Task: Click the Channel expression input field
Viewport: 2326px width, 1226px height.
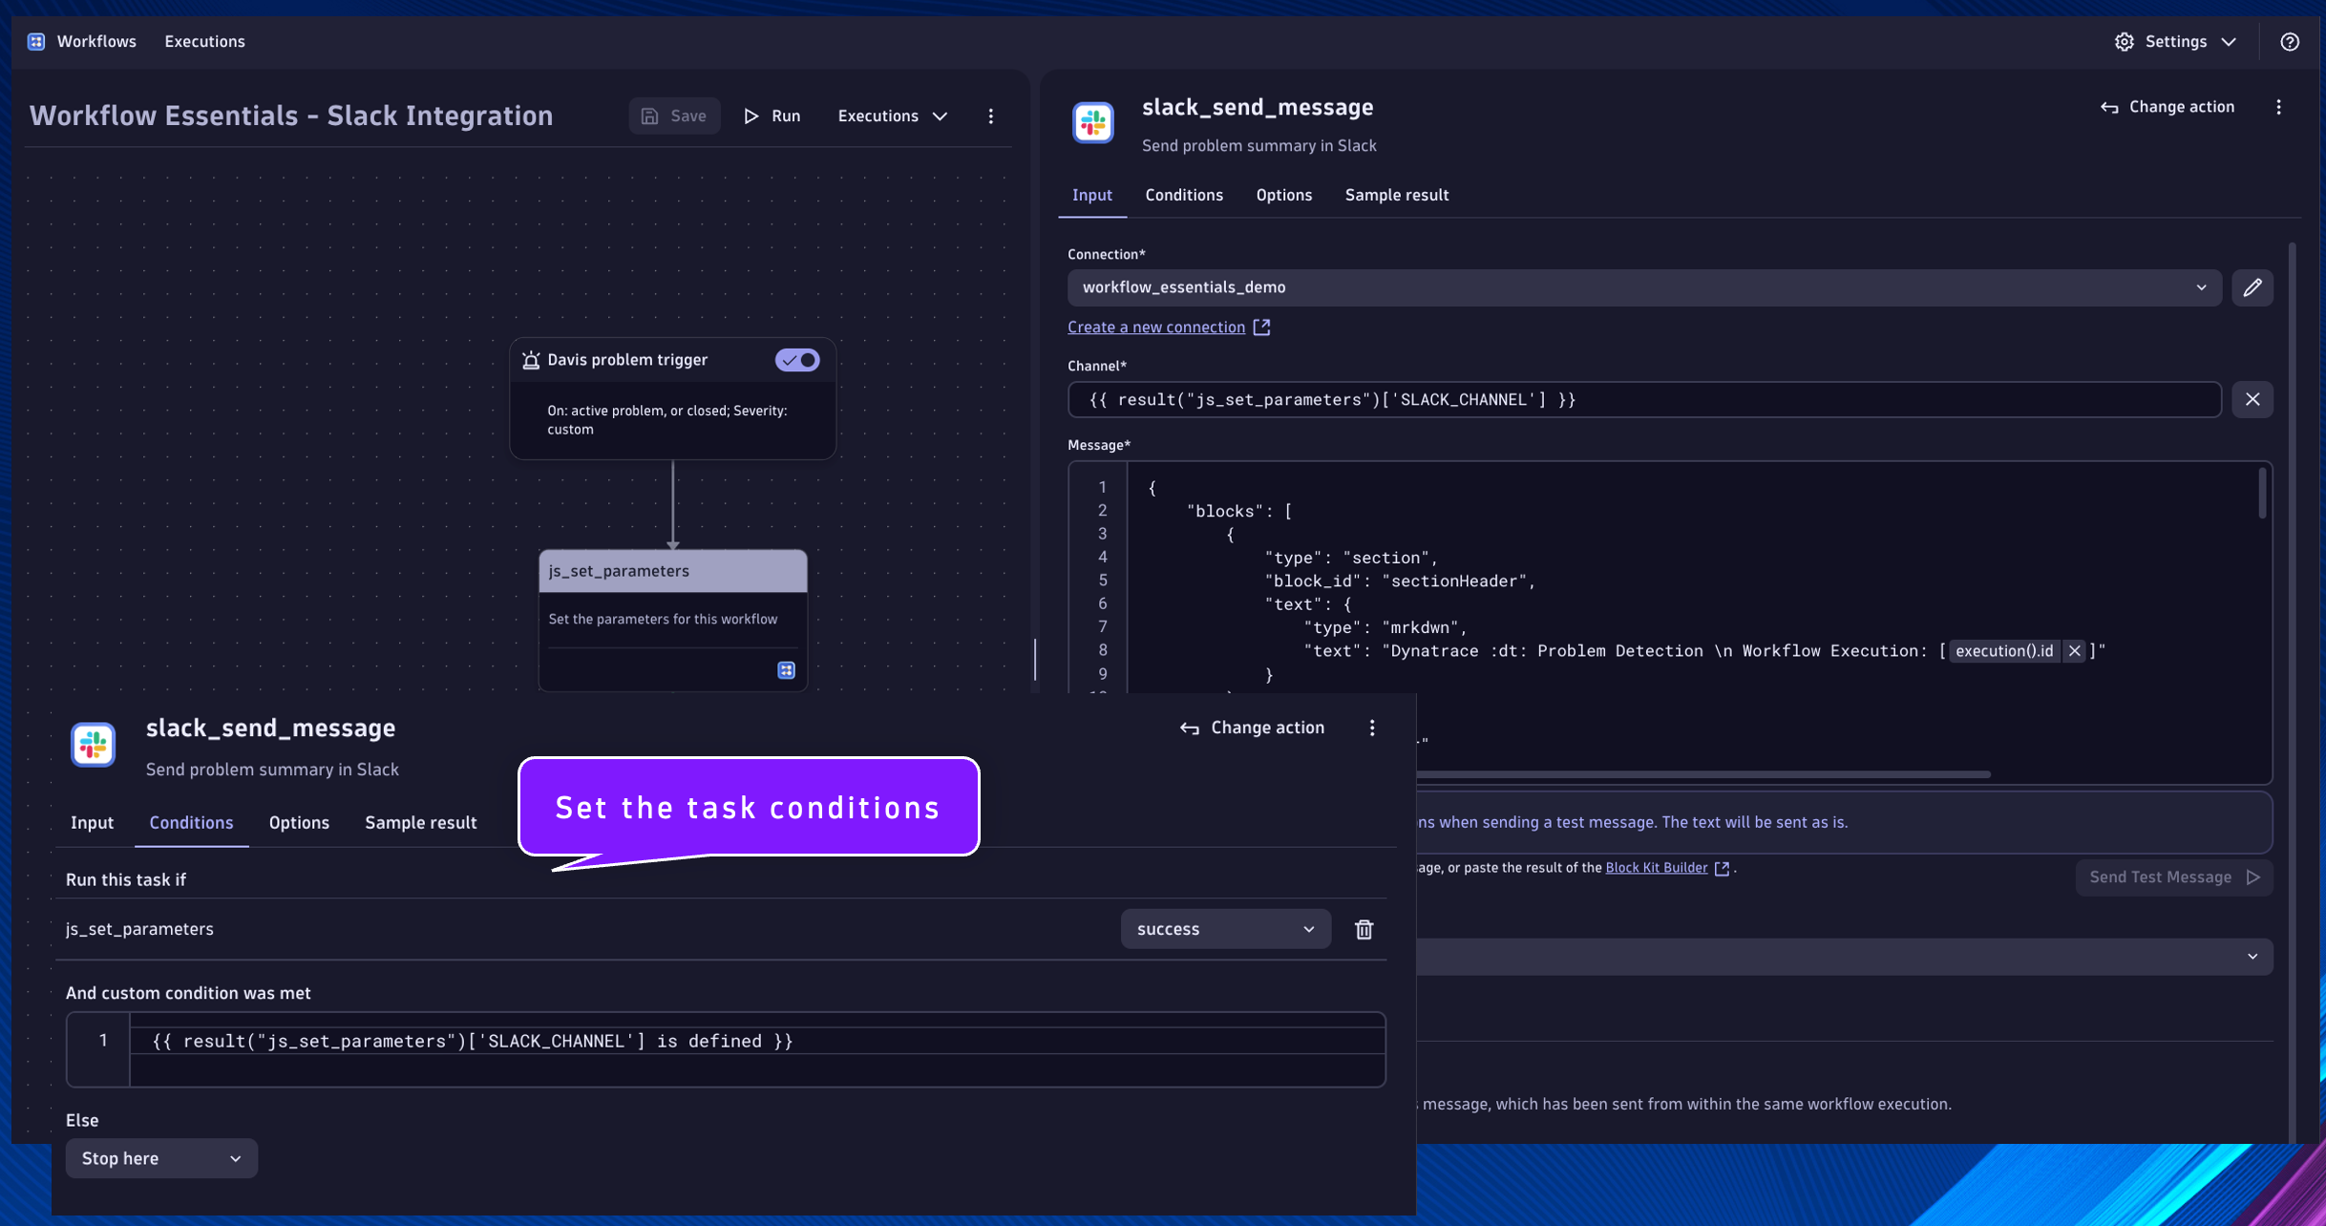Action: tap(1644, 399)
